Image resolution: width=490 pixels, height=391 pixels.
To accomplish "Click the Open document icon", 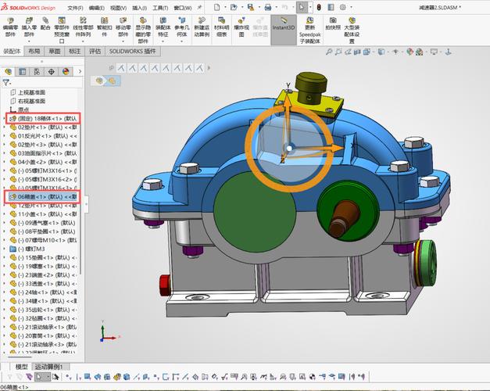I will pos(234,7).
